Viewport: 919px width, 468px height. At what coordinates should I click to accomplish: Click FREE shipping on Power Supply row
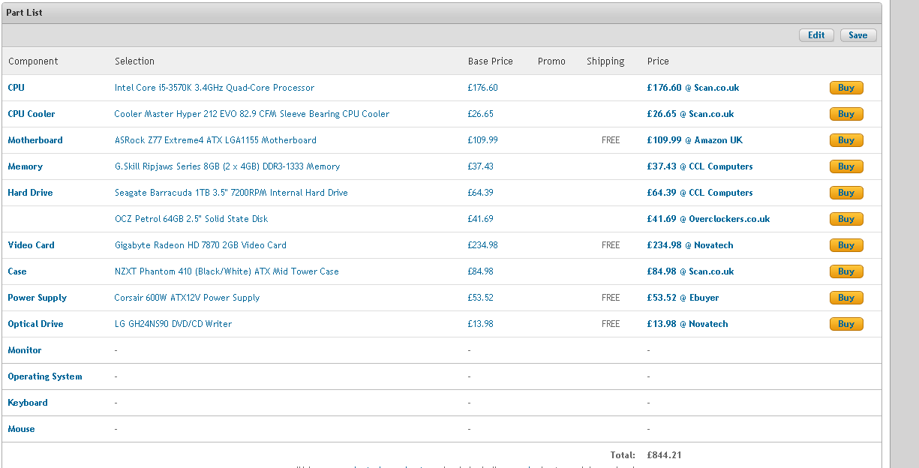click(611, 298)
